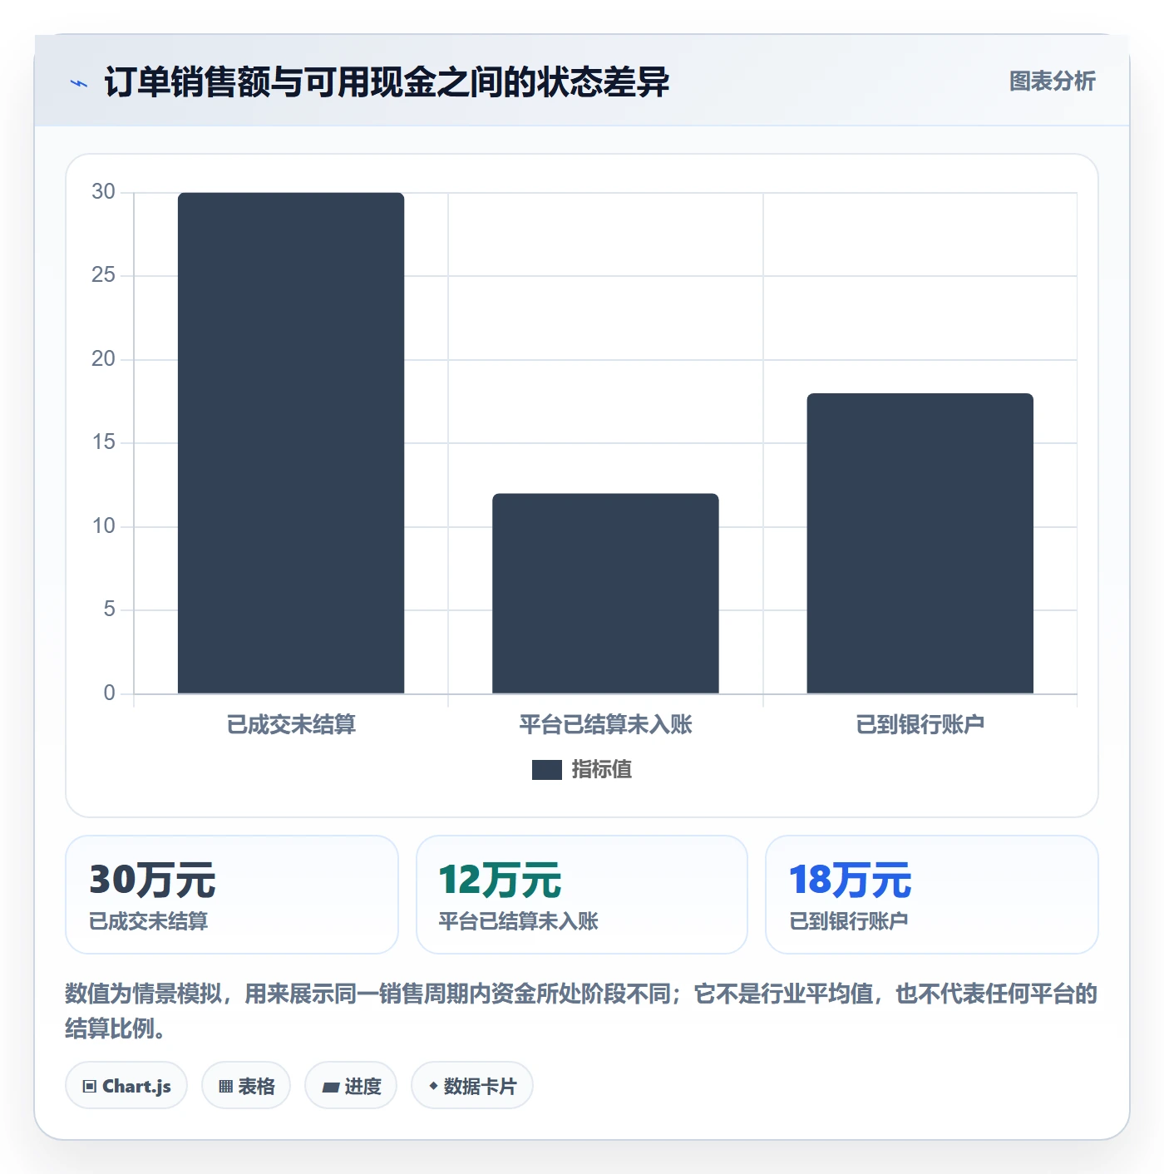Image resolution: width=1164 pixels, height=1174 pixels.
Task: Click the chart bar for 已成交未结算
Action: 291,443
